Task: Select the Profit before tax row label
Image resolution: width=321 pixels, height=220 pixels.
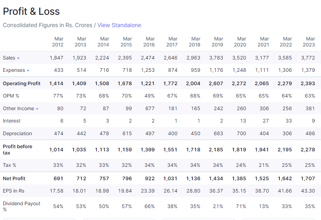Action: pyautogui.click(x=17, y=150)
